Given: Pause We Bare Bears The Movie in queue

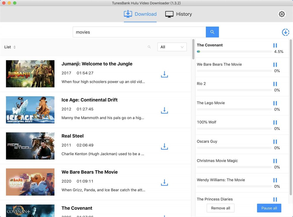Looking at the screenshot, I should [275, 65].
